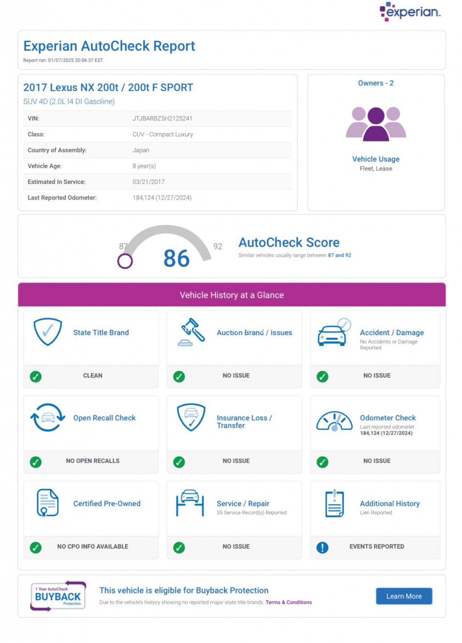Image resolution: width=462 pixels, height=643 pixels.
Task: Click the 'CUV - Compact Luxury' class value
Action: pos(163,135)
